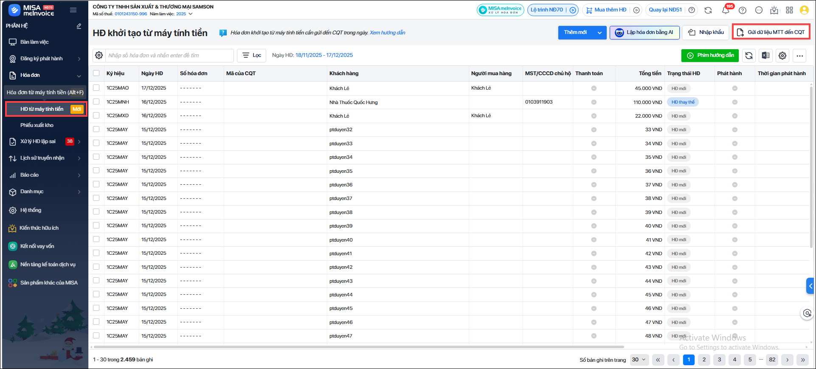816x369 pixels.
Task: Click the gear icon left of the search box
Action: pos(99,56)
